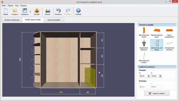Decrease position Y with the down arrow

click(160, 77)
